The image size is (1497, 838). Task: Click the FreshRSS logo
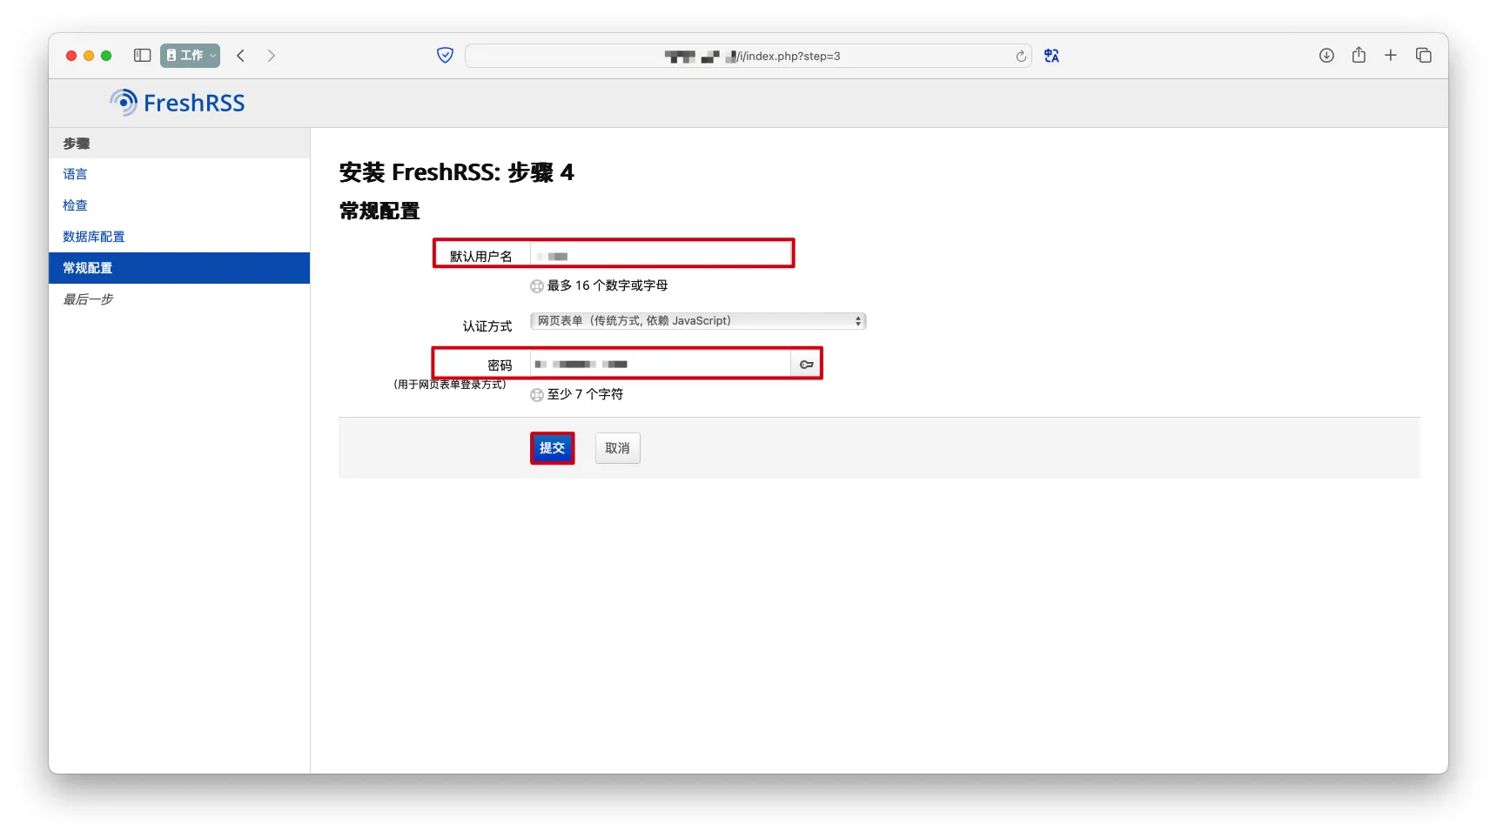pos(178,103)
